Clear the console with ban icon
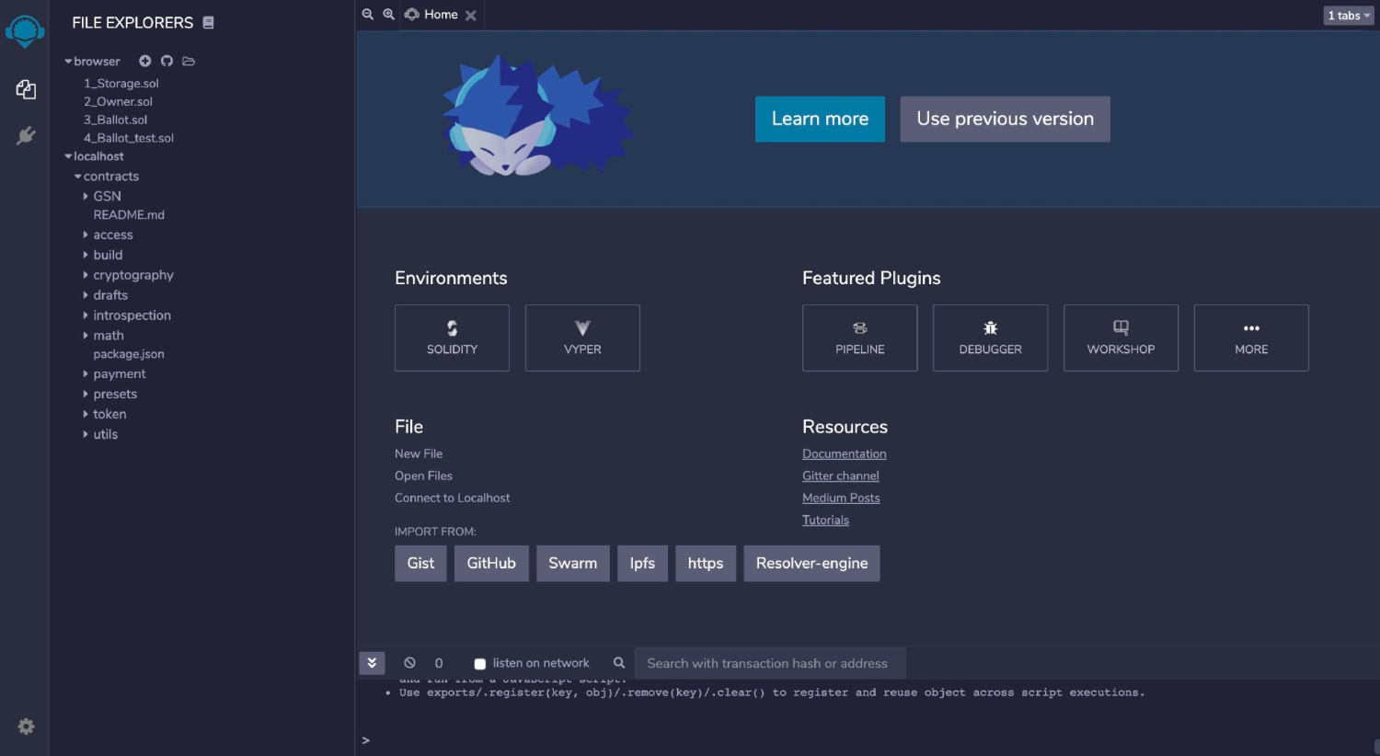 coord(409,663)
